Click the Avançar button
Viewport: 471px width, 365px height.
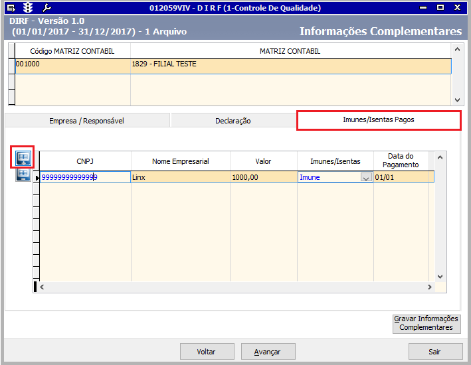tap(268, 352)
